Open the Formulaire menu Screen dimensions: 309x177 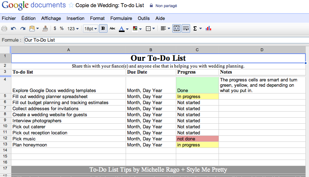121,18
